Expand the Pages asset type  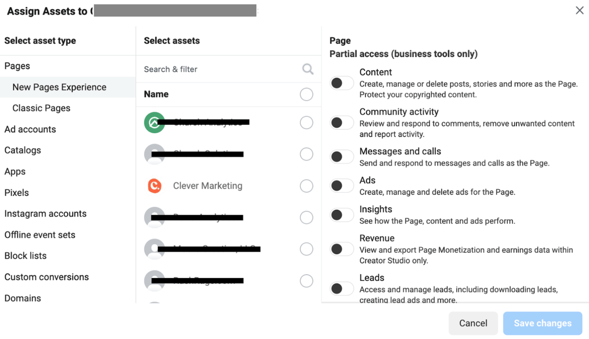17,66
